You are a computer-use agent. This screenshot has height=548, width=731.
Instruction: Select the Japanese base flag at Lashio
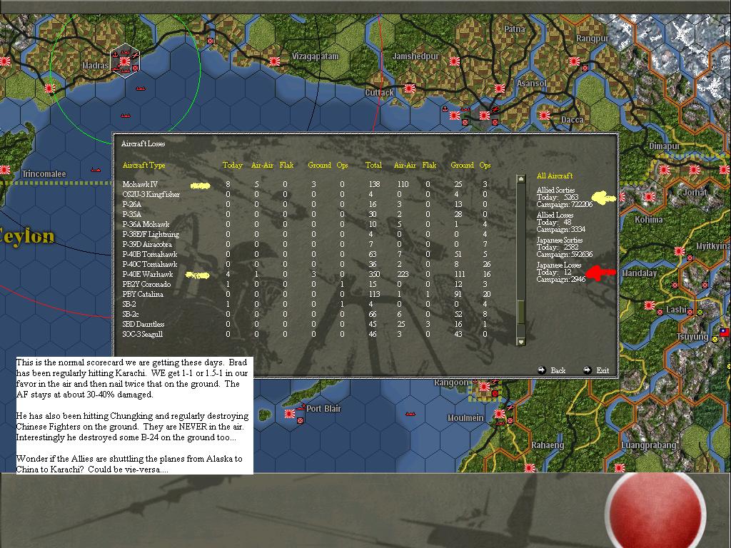(x=649, y=305)
